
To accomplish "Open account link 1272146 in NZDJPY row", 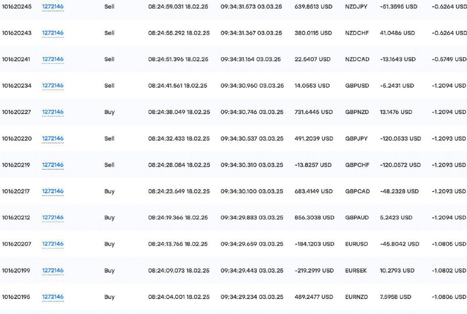I will pos(53,6).
